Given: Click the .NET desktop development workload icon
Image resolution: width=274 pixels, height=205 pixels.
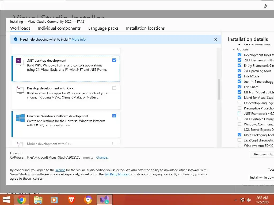Looking at the screenshot, I should 20,62.
